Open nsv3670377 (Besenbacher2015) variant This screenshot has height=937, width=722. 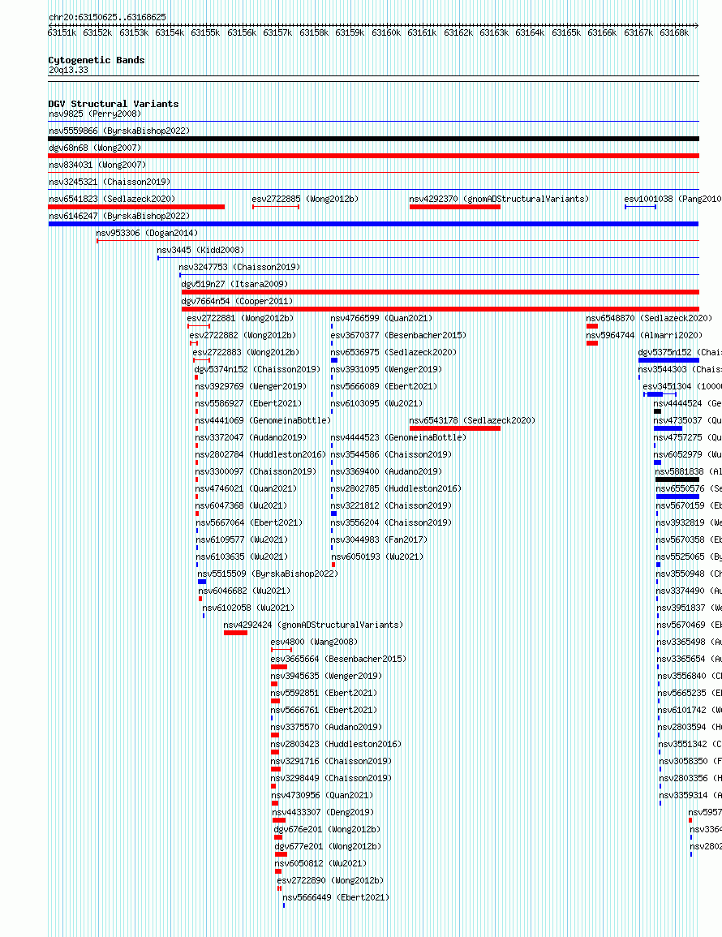(398, 335)
